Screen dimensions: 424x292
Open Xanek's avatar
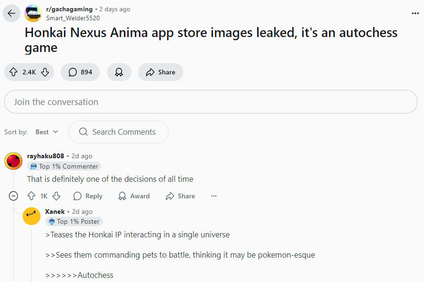[x=32, y=216]
